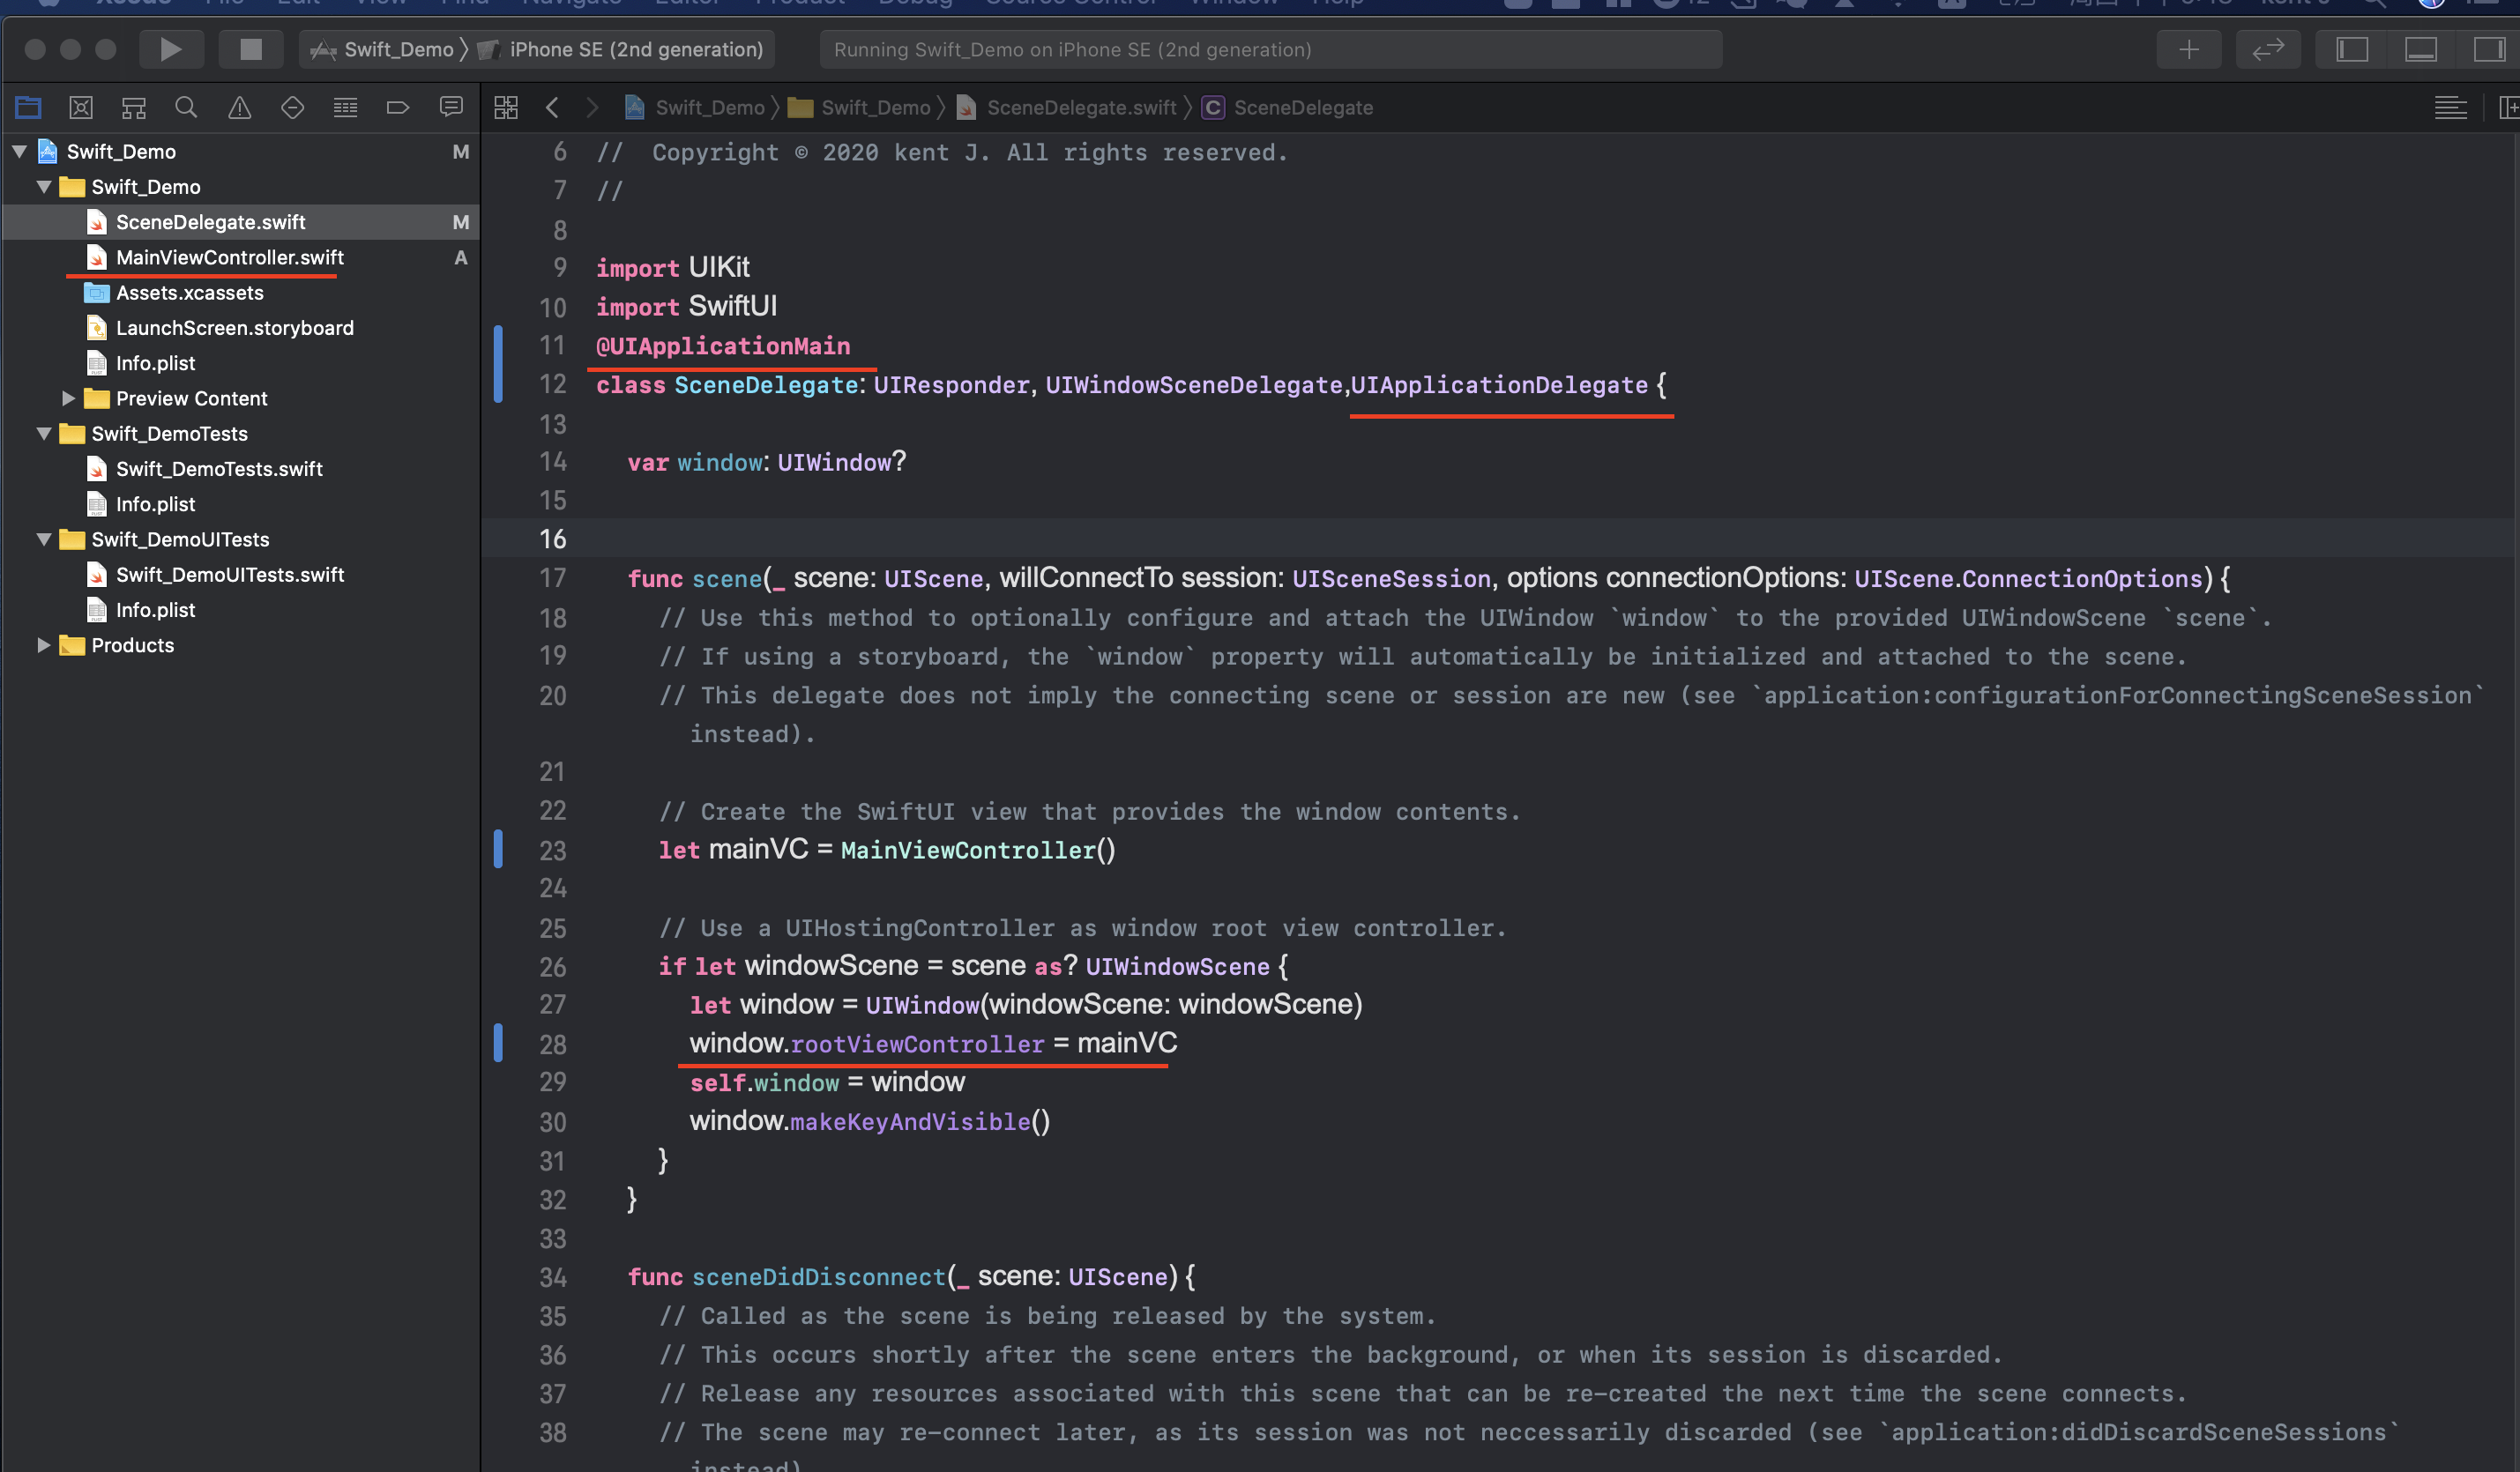The width and height of the screenshot is (2520, 1472).
Task: Click SceneDelegate.swift in the jump bar
Action: pyautogui.click(x=1080, y=107)
